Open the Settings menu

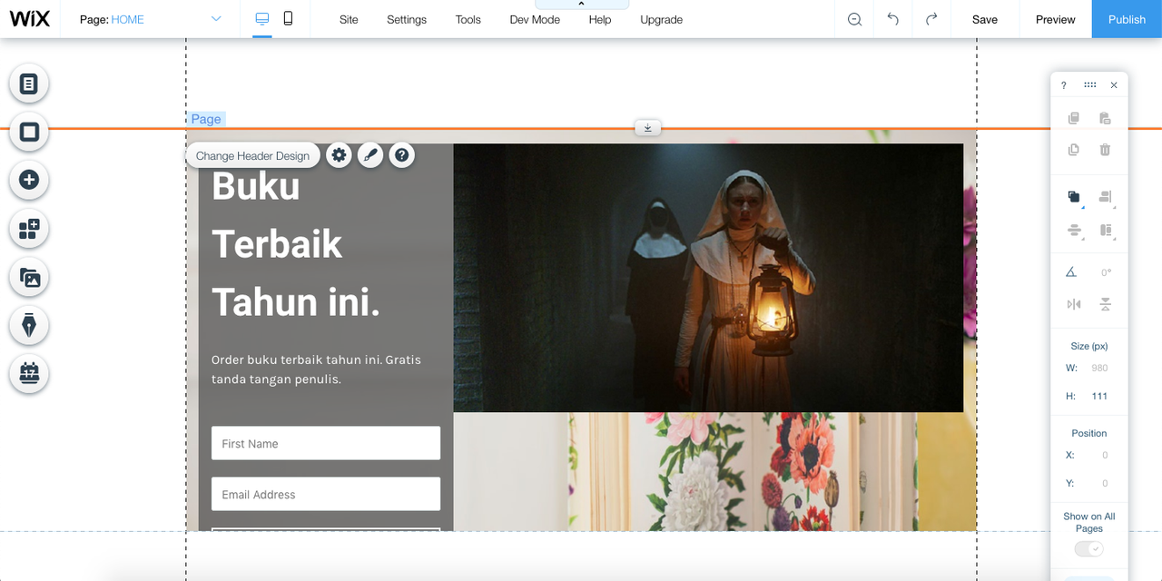pyautogui.click(x=407, y=19)
